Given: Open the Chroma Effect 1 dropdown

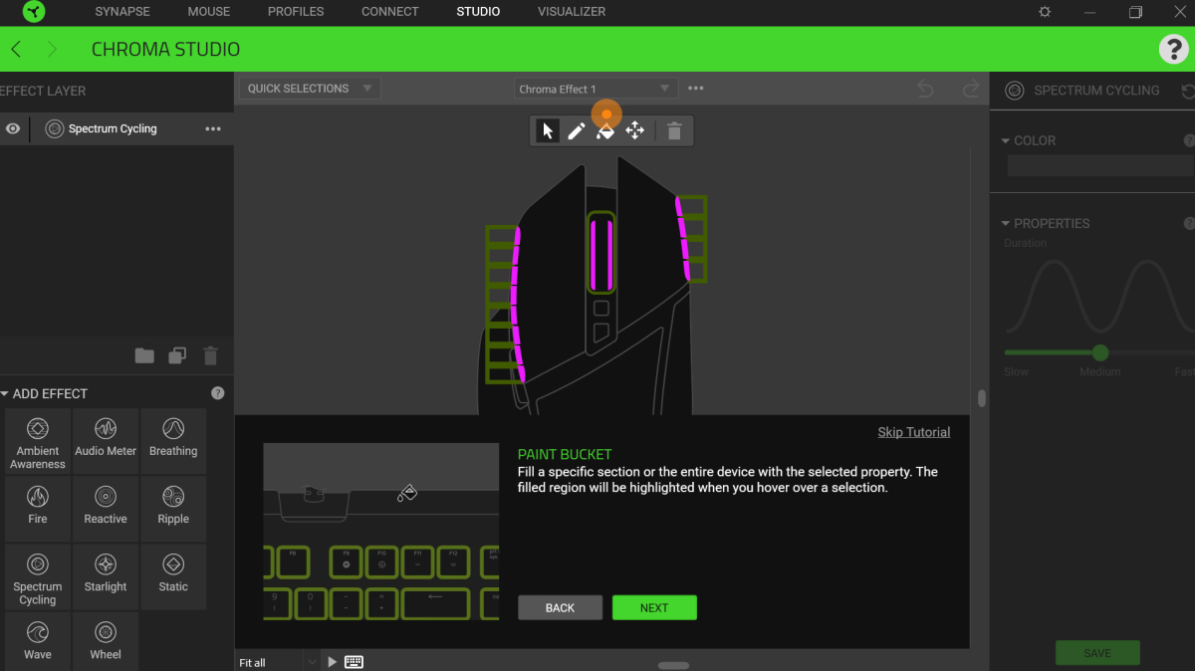Looking at the screenshot, I should click(x=595, y=88).
